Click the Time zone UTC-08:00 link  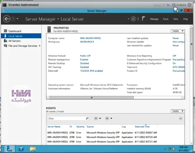179,67
